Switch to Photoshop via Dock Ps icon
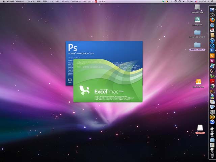Screen dimensions: 216x162 [212, 51]
